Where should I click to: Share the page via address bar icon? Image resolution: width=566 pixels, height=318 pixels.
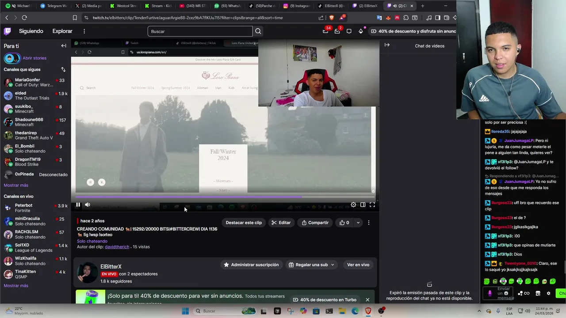pyautogui.click(x=321, y=18)
